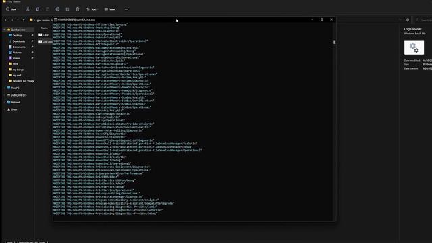432x243 pixels.
Task: Click the Size label in details pane
Action: coord(406,65)
